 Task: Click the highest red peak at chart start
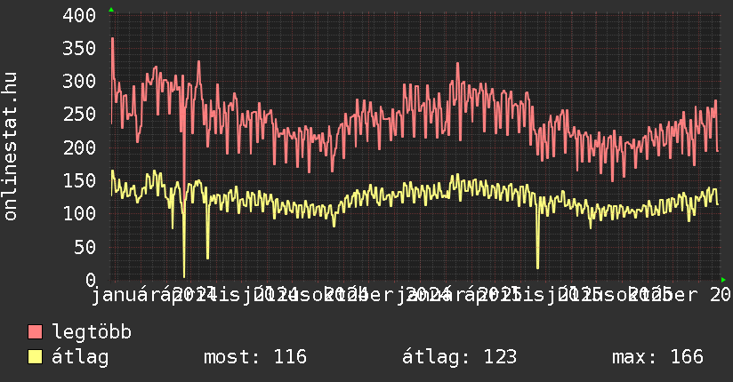pyautogui.click(x=112, y=39)
